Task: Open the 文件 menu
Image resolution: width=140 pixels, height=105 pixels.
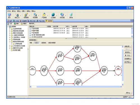Action: click(x=9, y=11)
